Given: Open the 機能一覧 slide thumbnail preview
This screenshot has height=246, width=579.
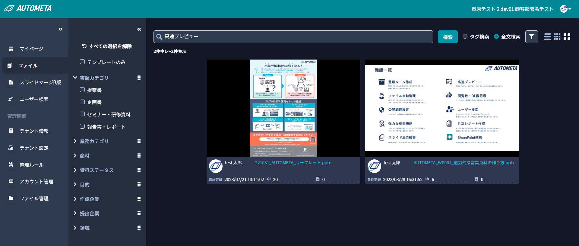Looking at the screenshot, I should (442, 108).
